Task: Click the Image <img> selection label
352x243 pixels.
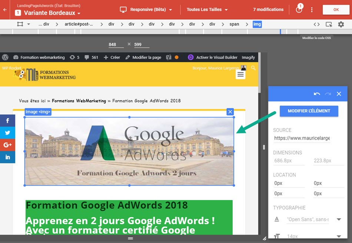Action: (x=38, y=112)
